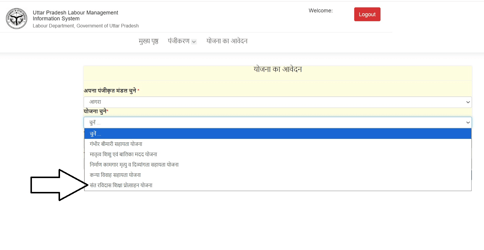Click the Uttar Pradesh Labour Management Information System title

pos(75,16)
